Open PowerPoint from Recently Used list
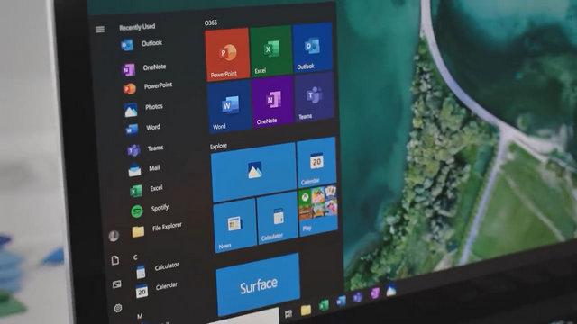Image resolution: width=577 pixels, height=324 pixels. (148, 87)
